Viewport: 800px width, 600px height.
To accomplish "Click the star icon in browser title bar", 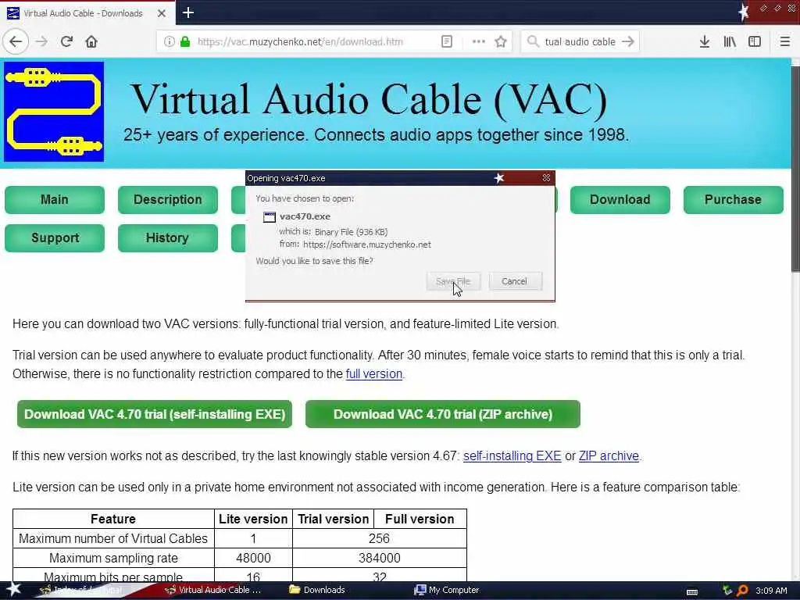I will tap(744, 12).
